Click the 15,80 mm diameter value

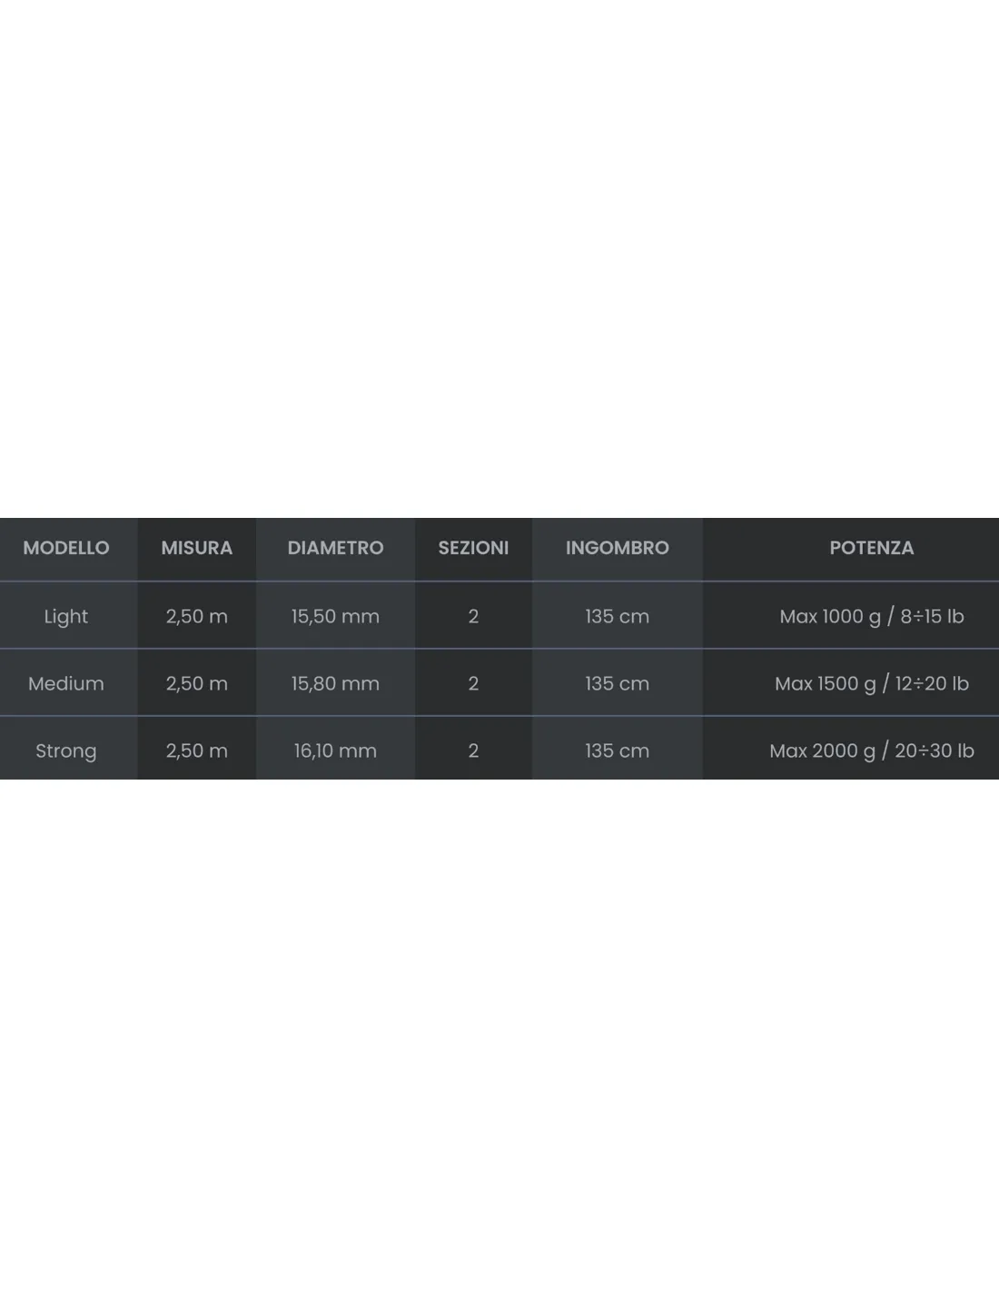tap(335, 683)
